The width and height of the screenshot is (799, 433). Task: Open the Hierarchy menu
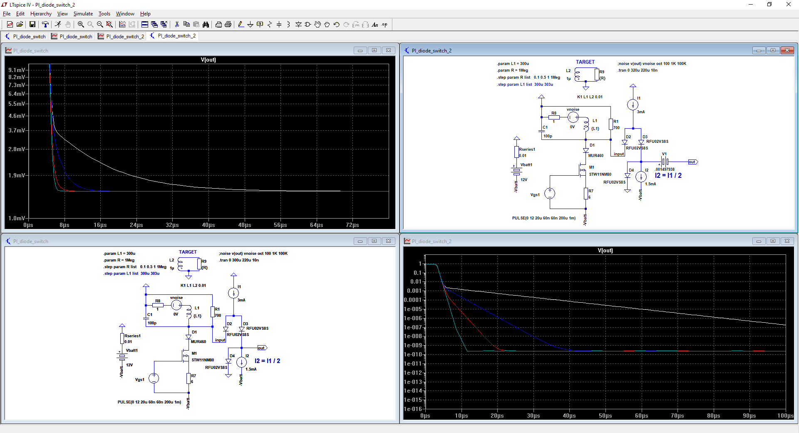point(41,14)
